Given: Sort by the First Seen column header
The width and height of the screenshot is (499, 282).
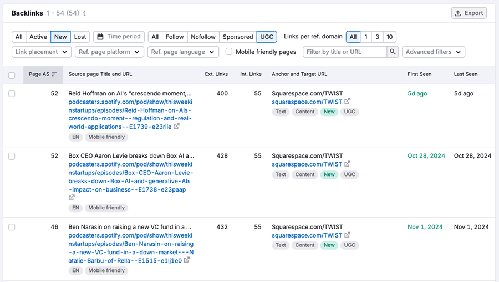Looking at the screenshot, I should (x=420, y=74).
